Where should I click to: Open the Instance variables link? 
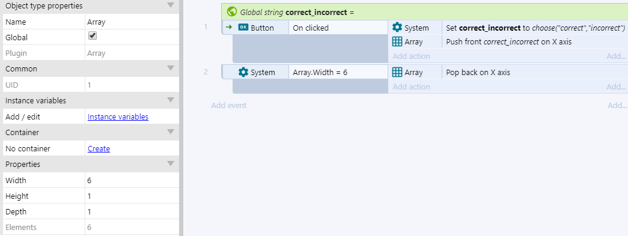pos(118,117)
